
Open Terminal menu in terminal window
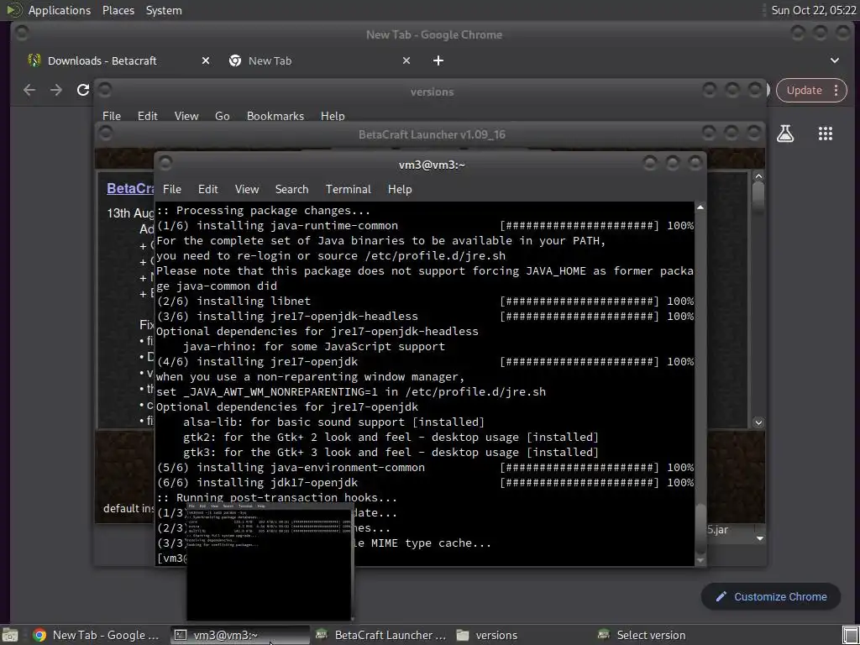pyautogui.click(x=349, y=189)
